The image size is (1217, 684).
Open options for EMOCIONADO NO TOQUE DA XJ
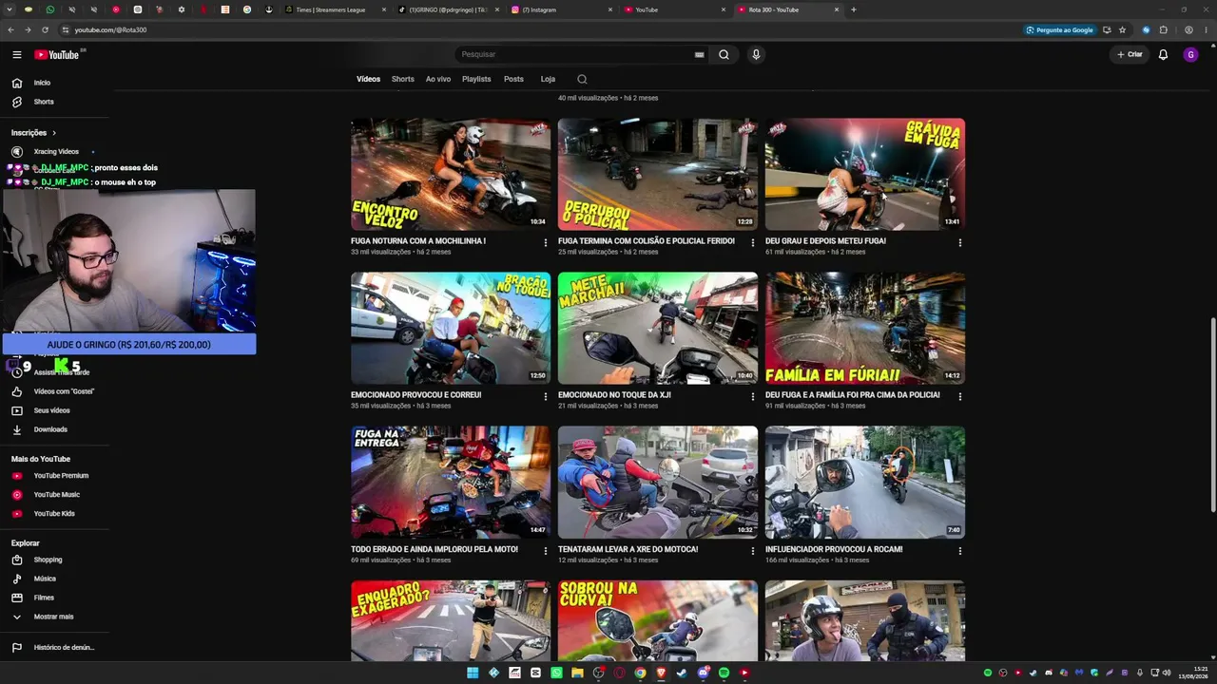(753, 397)
